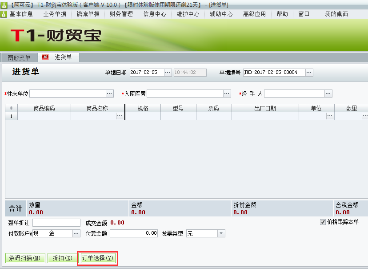Click 规格 column header
The width and height of the screenshot is (368, 269).
143,108
